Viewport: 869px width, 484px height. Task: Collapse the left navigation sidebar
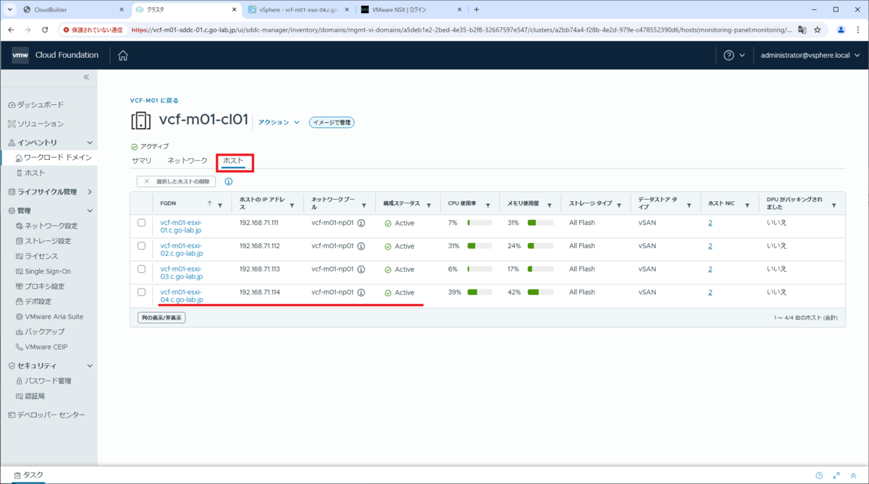click(x=86, y=77)
